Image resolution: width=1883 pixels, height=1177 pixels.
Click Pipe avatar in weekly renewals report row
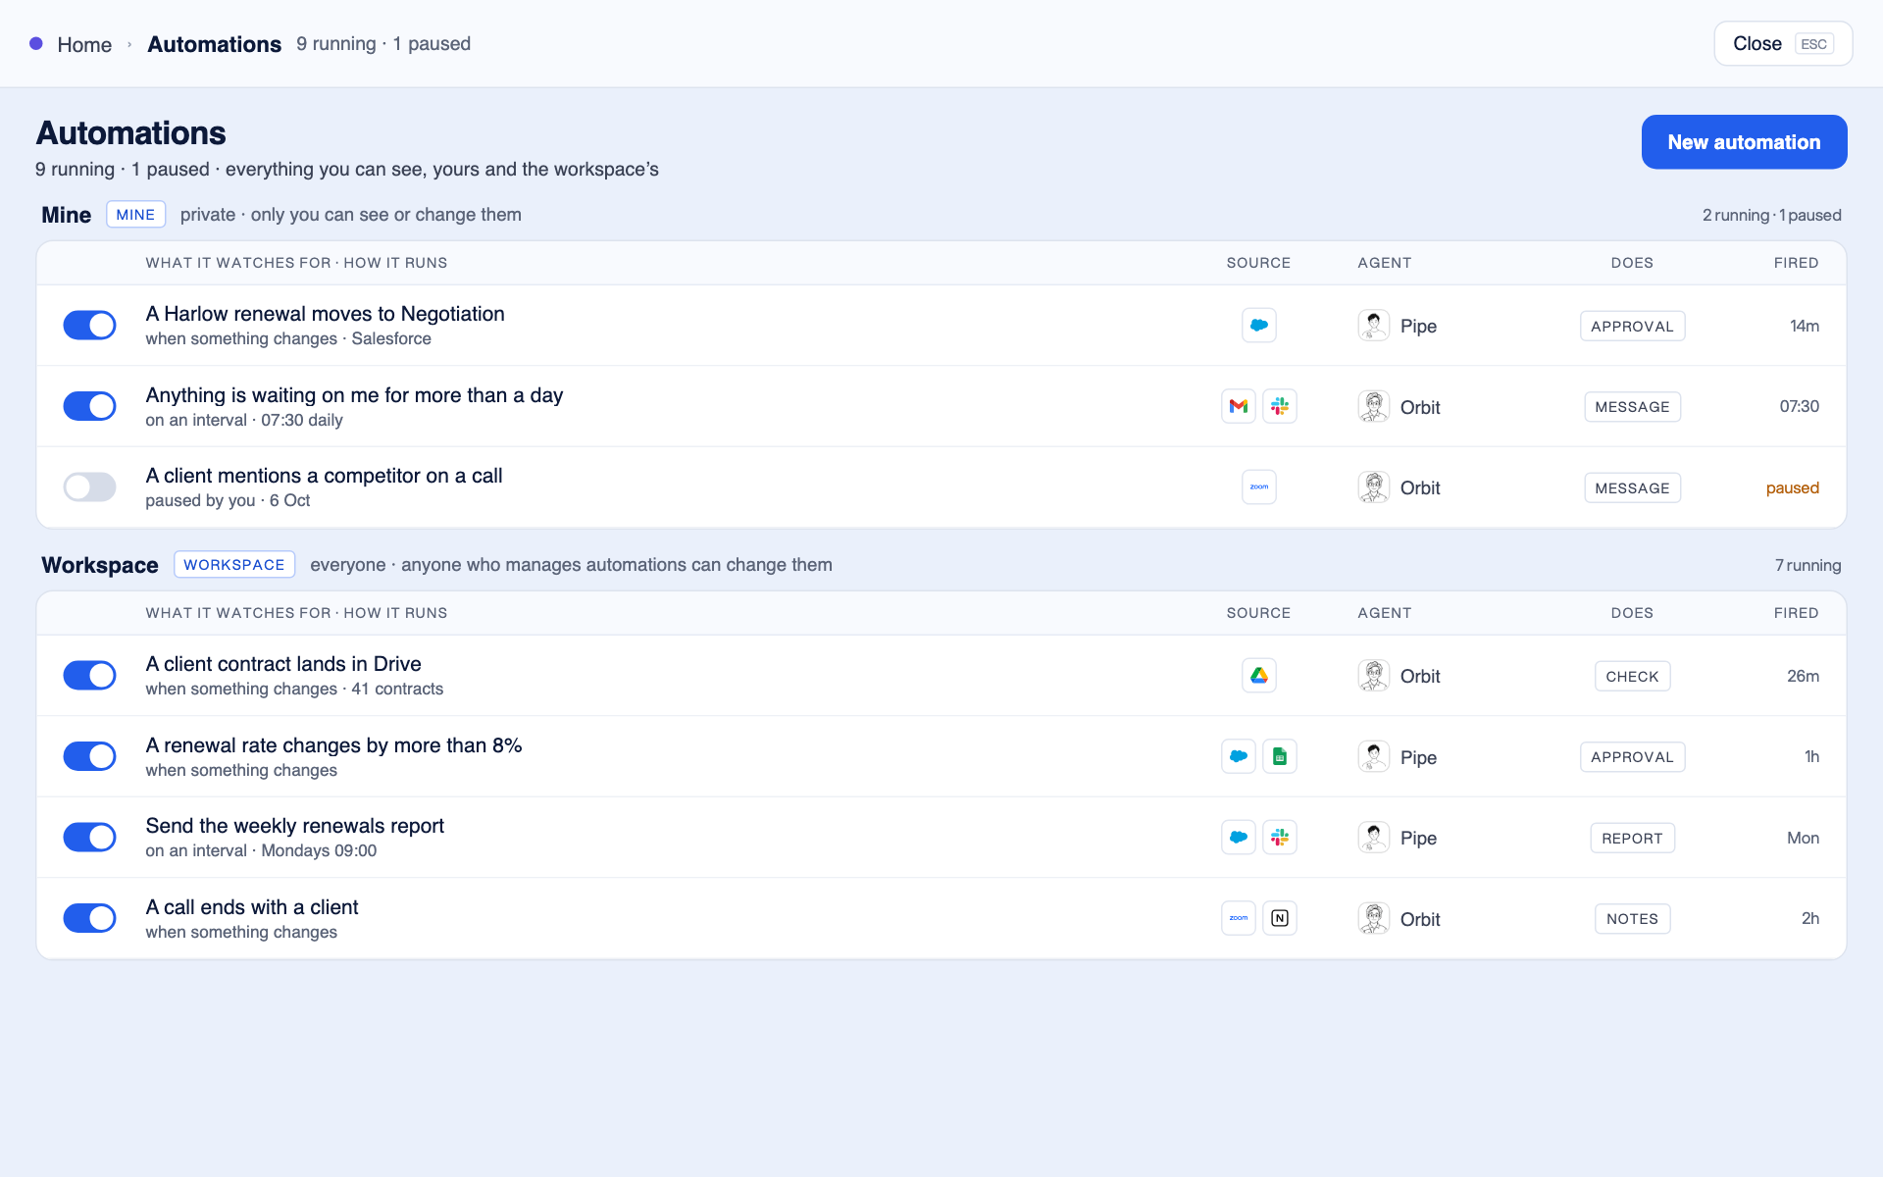(x=1374, y=838)
